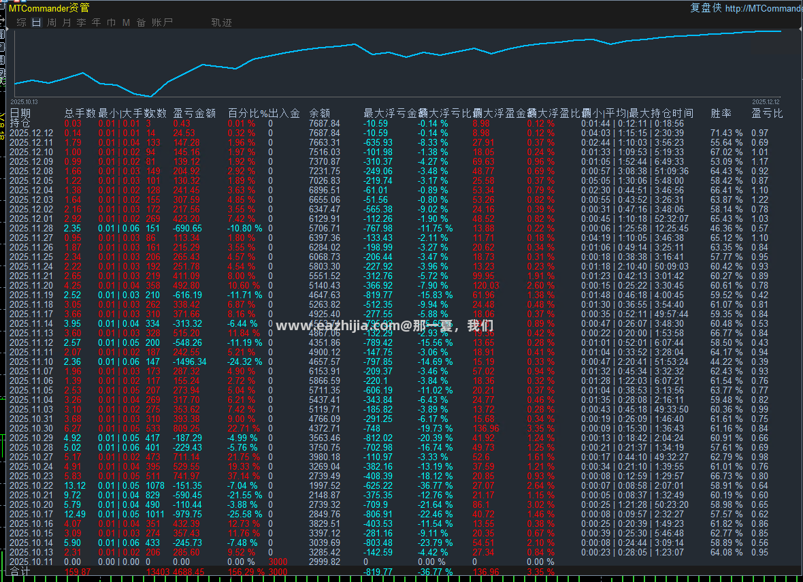Select the 2025.11.10 date row
The width and height of the screenshot is (803, 582).
point(31,361)
